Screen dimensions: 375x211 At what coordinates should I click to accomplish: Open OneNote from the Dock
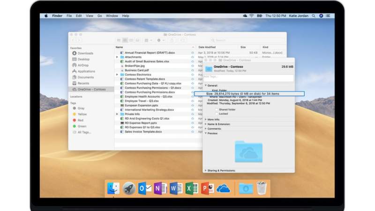tap(160, 188)
